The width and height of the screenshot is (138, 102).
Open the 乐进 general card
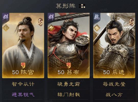tap(114, 45)
